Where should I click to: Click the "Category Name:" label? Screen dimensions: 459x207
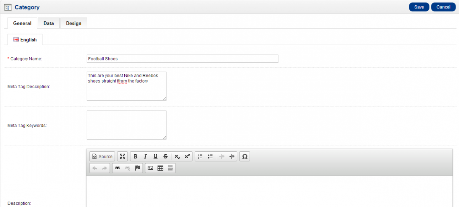click(x=26, y=59)
